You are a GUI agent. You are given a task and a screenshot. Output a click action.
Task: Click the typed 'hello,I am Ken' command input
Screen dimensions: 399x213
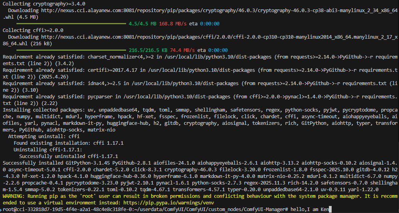click(x=309, y=209)
